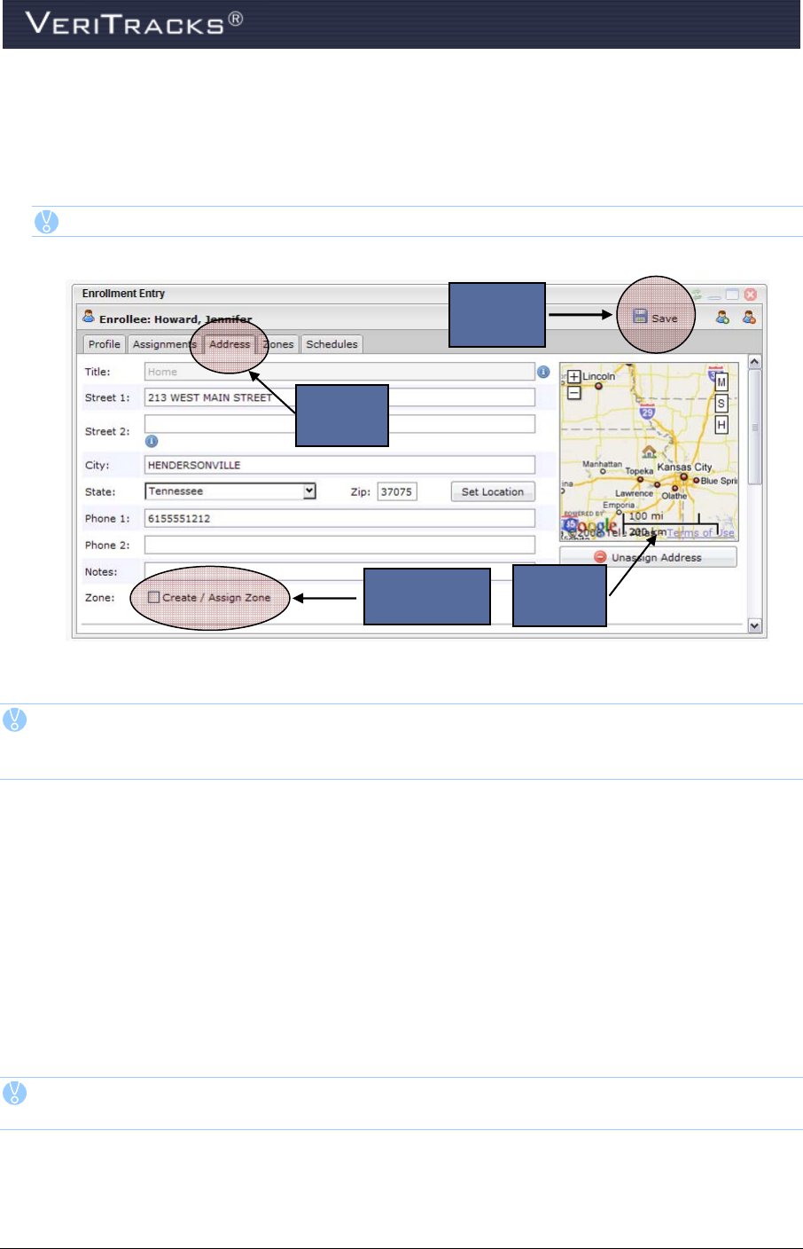Image resolution: width=803 pixels, height=1249 pixels.
Task: Click the VeriTracks logo in the header
Action: click(135, 22)
